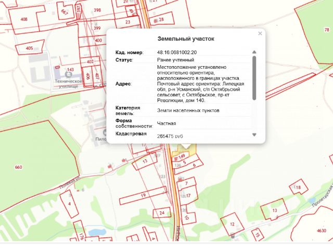Image resolution: width=333 pixels, height=250 pixels.
Task: Click cadastral value 265475 руб
Action: 170,136
